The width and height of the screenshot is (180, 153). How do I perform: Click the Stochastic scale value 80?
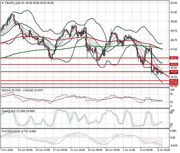171,113
